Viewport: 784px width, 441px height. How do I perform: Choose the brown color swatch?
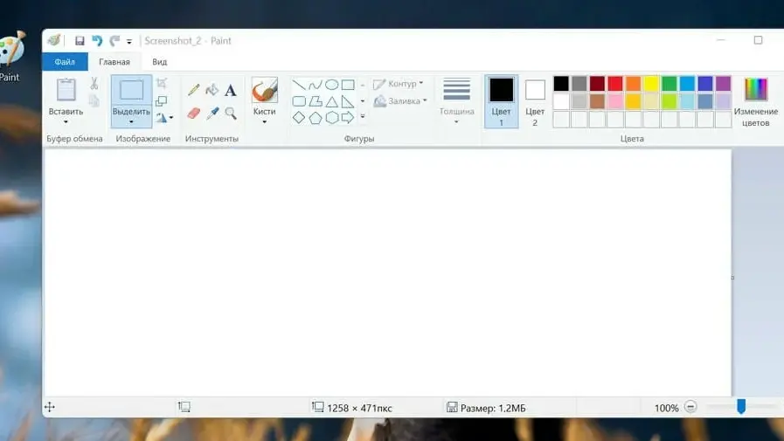click(x=597, y=101)
